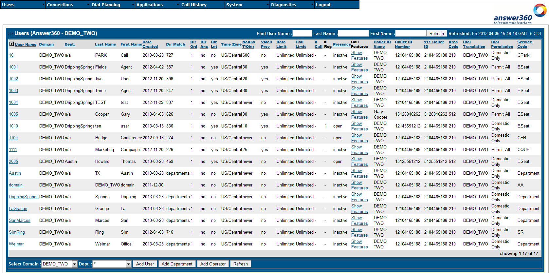The image size is (549, 273).
Task: Sort by the Caller ID Name column
Action: (x=382, y=44)
